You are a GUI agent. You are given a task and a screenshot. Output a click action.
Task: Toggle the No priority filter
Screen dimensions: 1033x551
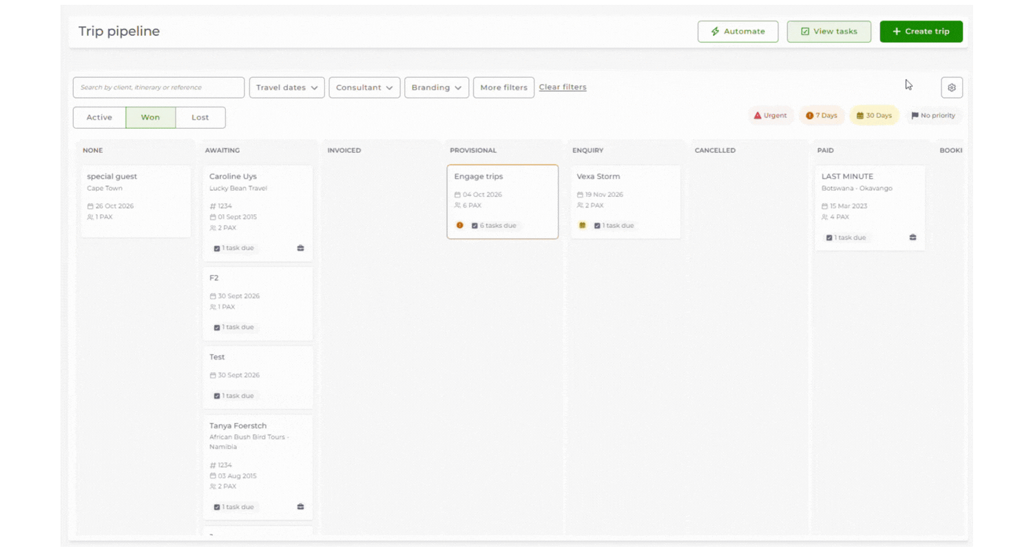coord(933,116)
